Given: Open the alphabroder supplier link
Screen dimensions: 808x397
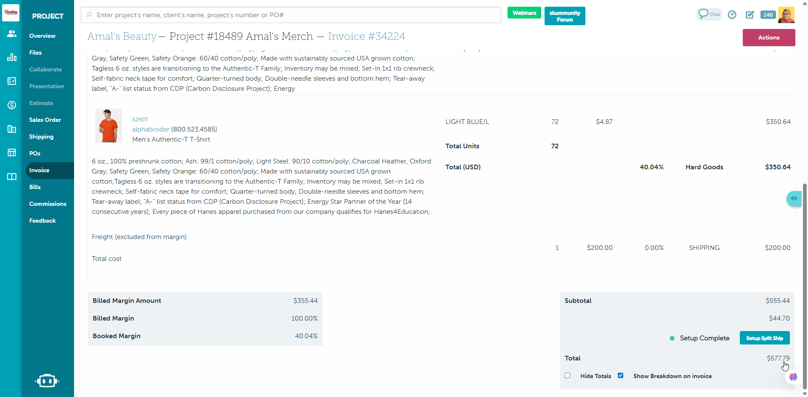Looking at the screenshot, I should pos(151,129).
